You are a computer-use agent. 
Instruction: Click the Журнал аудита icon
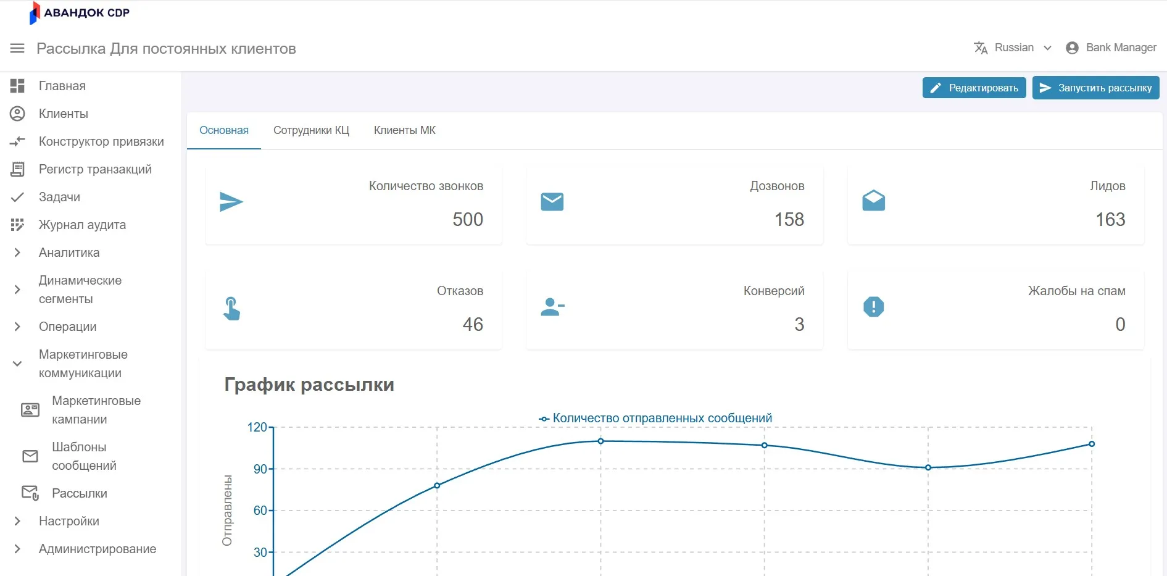[17, 225]
